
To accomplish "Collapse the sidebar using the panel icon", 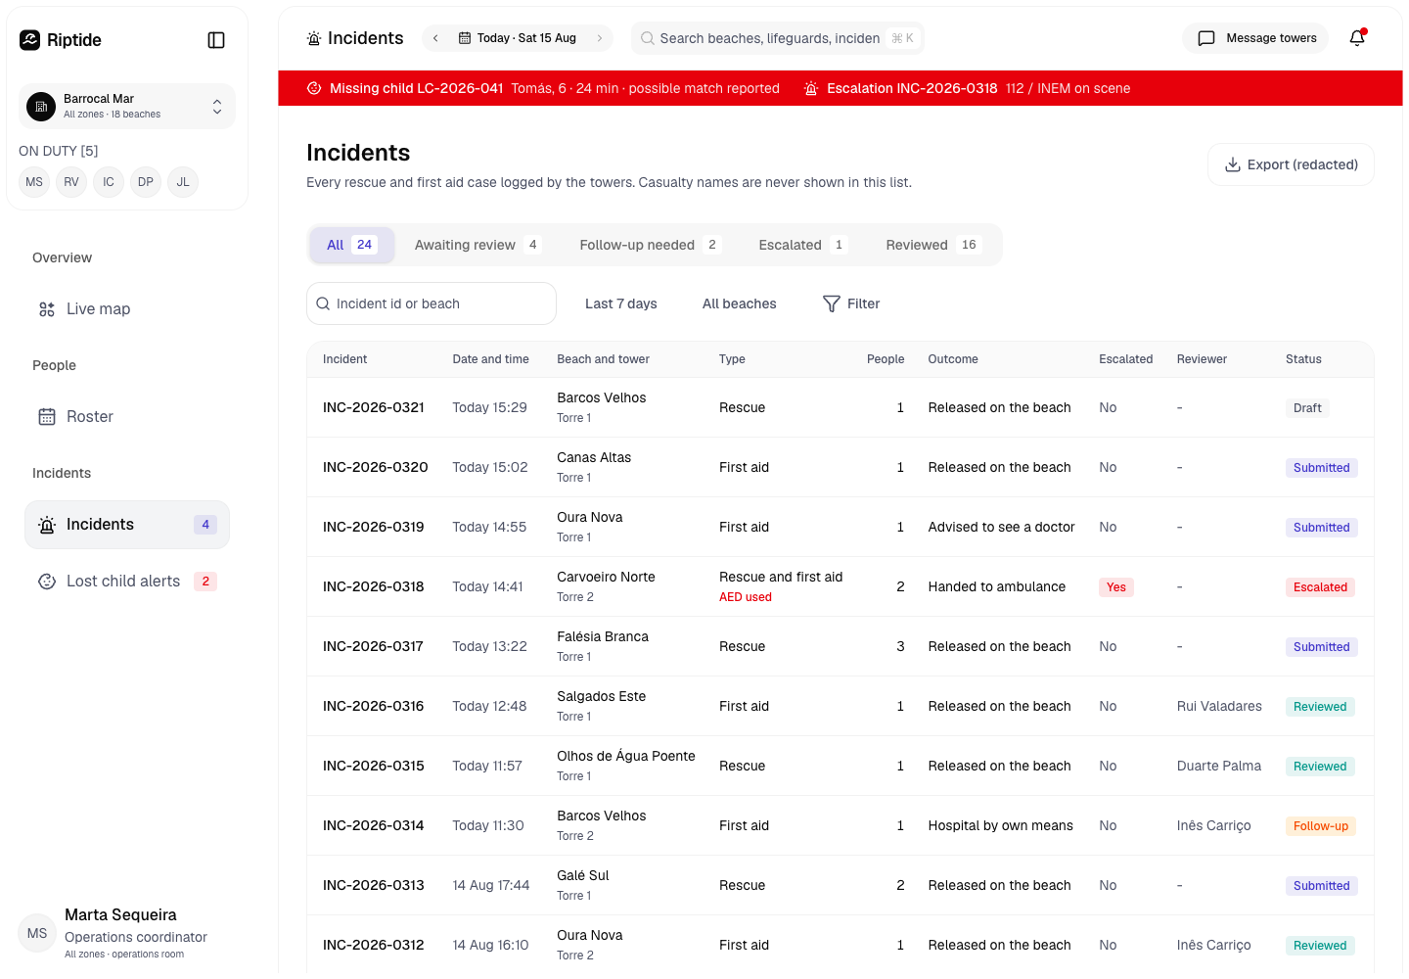I will click(217, 40).
